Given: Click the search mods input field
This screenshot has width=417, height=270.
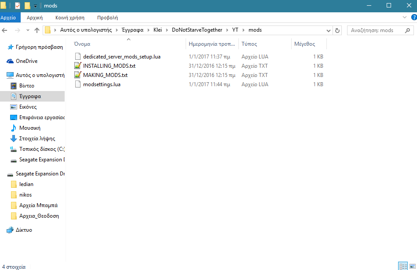Looking at the screenshot, I should (x=376, y=30).
